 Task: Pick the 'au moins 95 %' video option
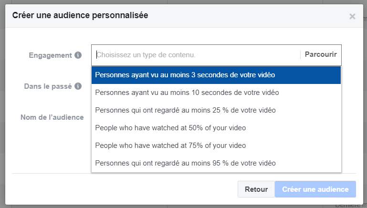pyautogui.click(x=216, y=163)
